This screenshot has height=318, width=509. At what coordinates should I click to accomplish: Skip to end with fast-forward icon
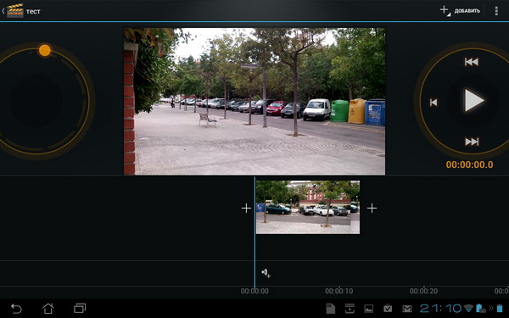tap(472, 142)
